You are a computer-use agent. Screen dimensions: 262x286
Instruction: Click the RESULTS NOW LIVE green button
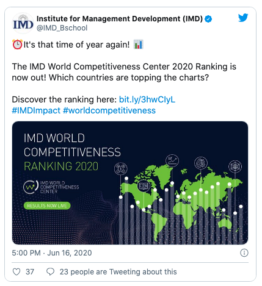tap(47, 206)
